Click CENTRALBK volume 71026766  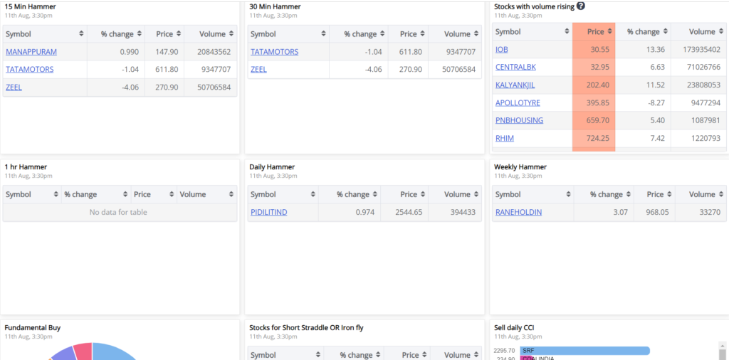click(x=703, y=67)
